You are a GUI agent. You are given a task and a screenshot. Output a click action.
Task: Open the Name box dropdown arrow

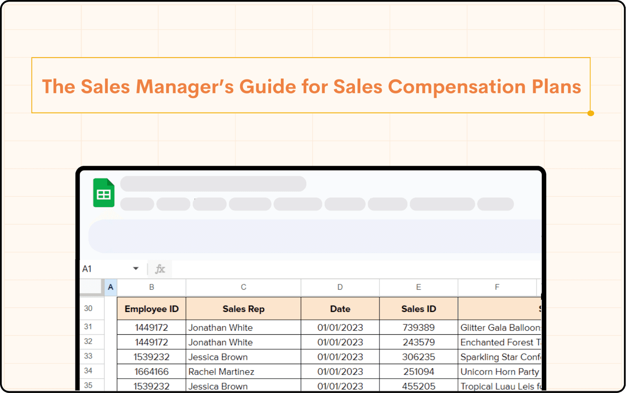(136, 269)
